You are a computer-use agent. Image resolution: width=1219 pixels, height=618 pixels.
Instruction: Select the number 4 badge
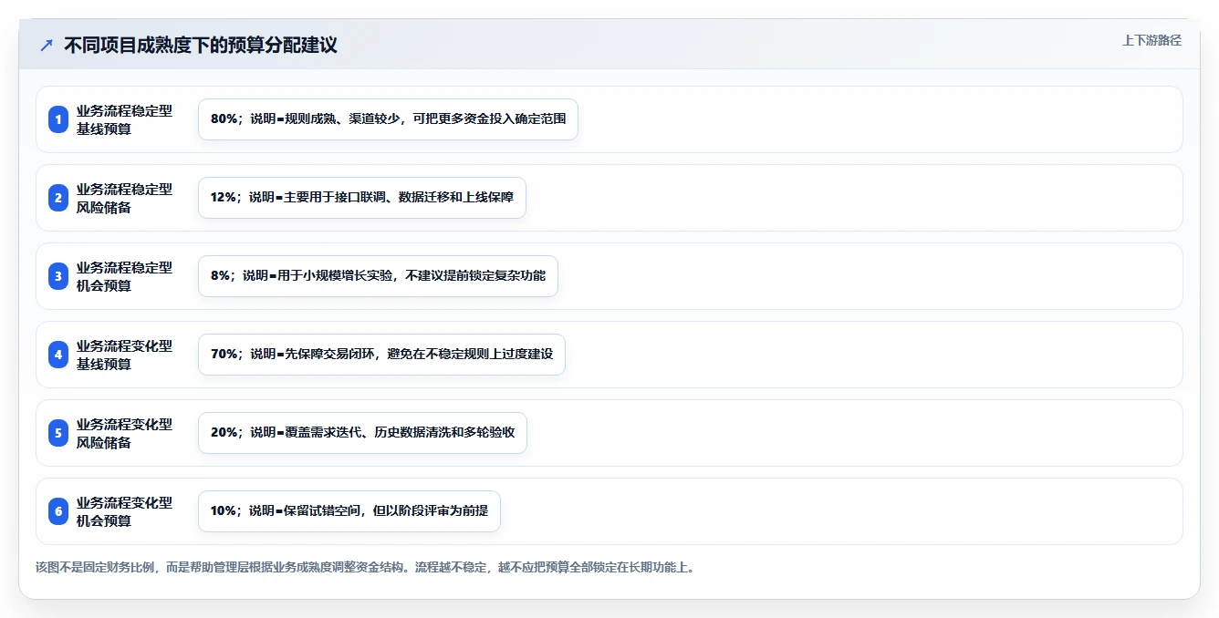pos(58,355)
